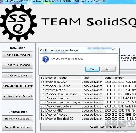Click Local Activation type for SolidWorks Inspection
136x133 pixels.
point(92,107)
